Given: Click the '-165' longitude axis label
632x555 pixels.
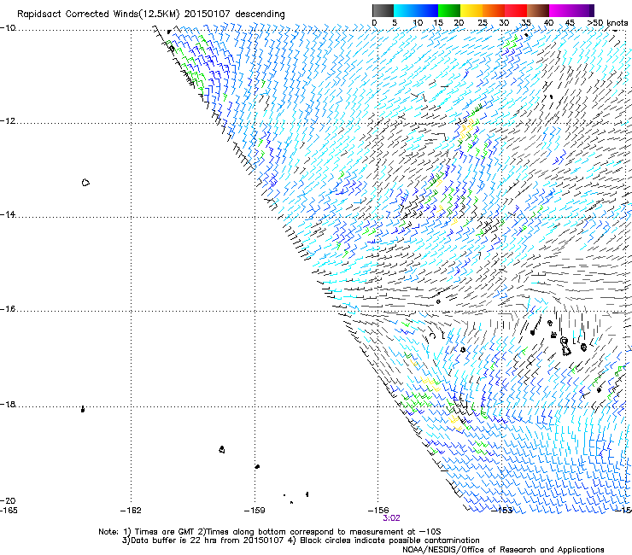Looking at the screenshot, I should coord(9,511).
